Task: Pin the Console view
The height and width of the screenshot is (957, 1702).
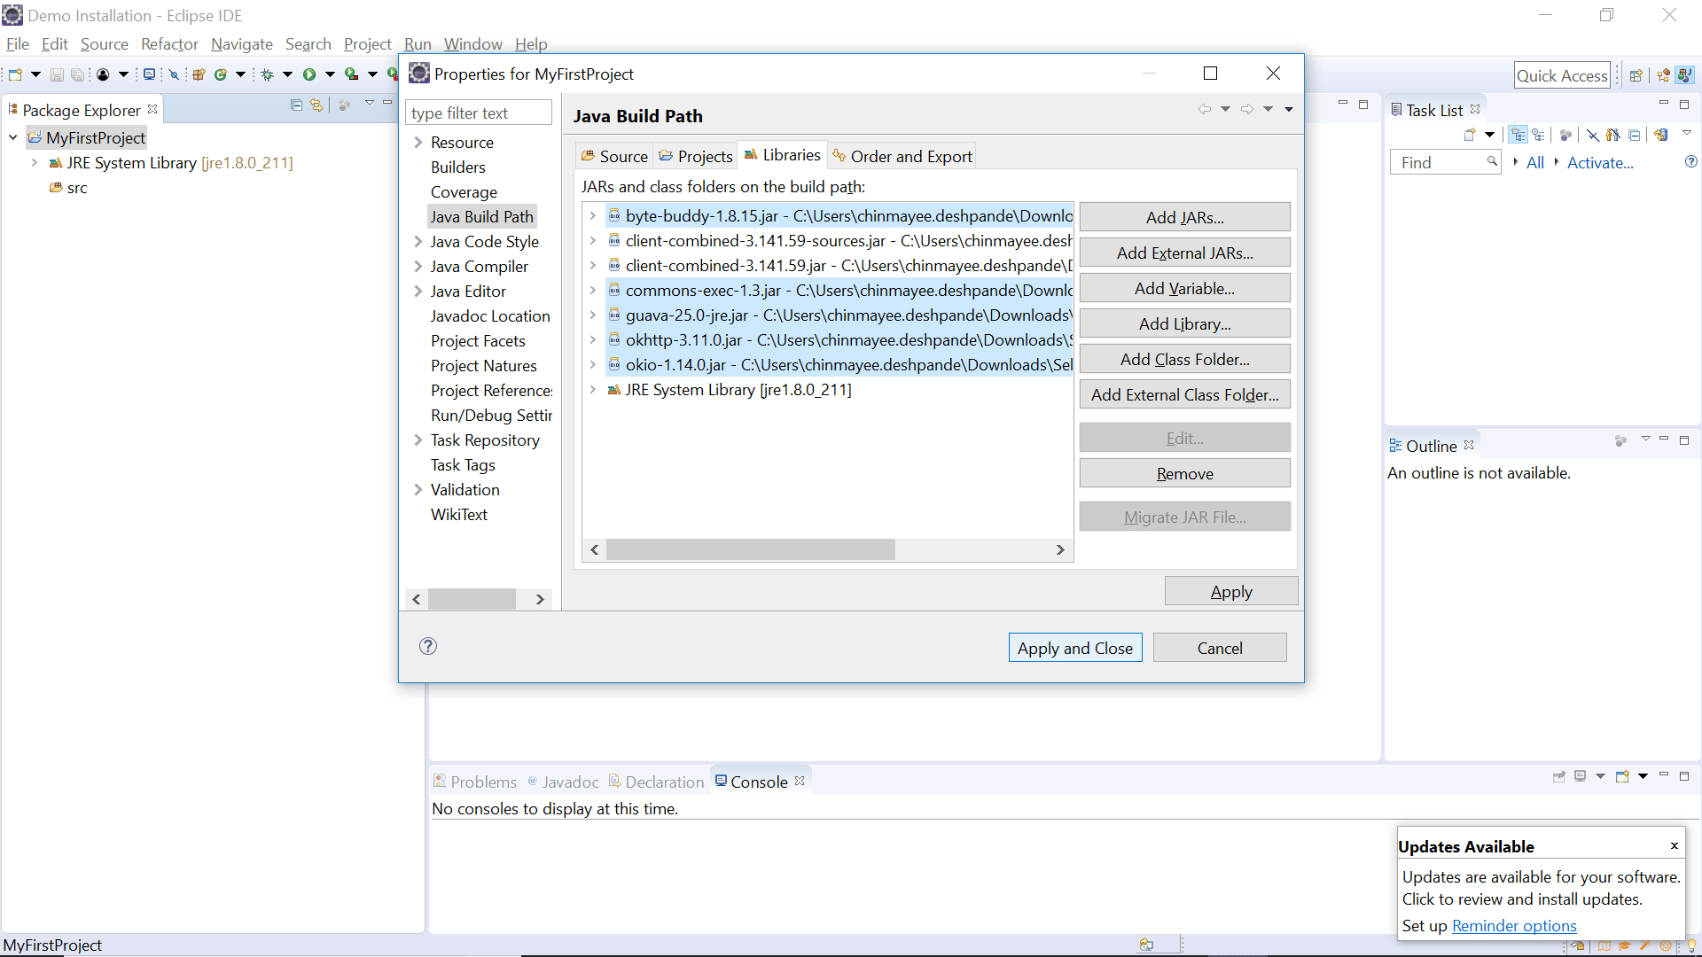Action: (1559, 776)
